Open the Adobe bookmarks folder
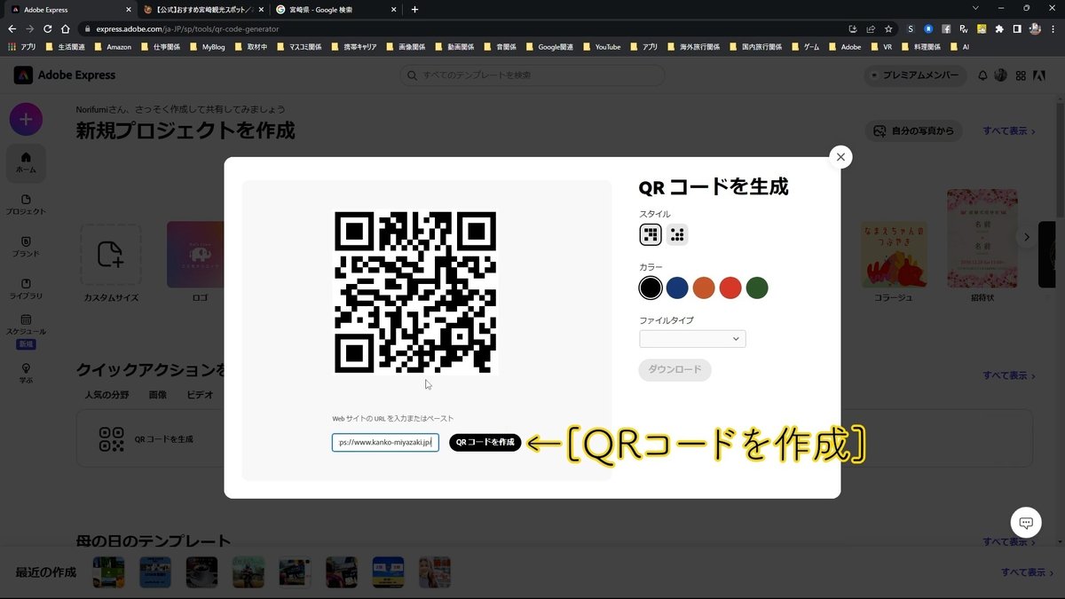Screen dimensions: 1065x599 coord(845,47)
